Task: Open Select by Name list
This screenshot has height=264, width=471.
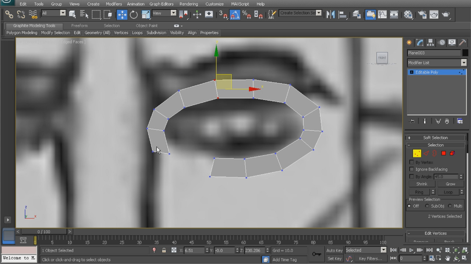Action: click(84, 14)
